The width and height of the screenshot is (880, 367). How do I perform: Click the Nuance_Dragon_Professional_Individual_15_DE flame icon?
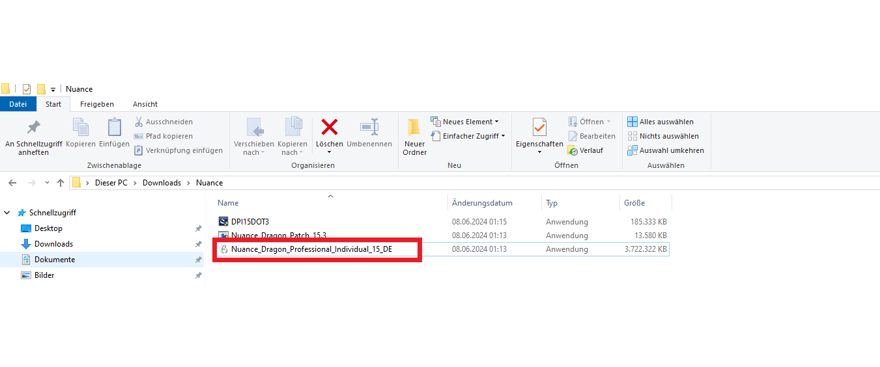click(x=223, y=249)
